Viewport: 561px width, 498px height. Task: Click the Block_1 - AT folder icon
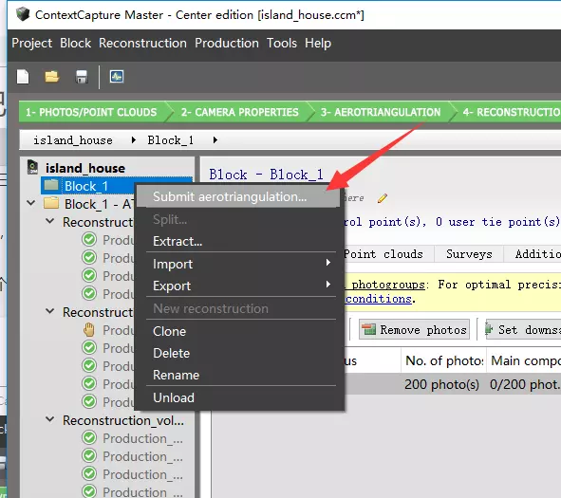pos(51,203)
